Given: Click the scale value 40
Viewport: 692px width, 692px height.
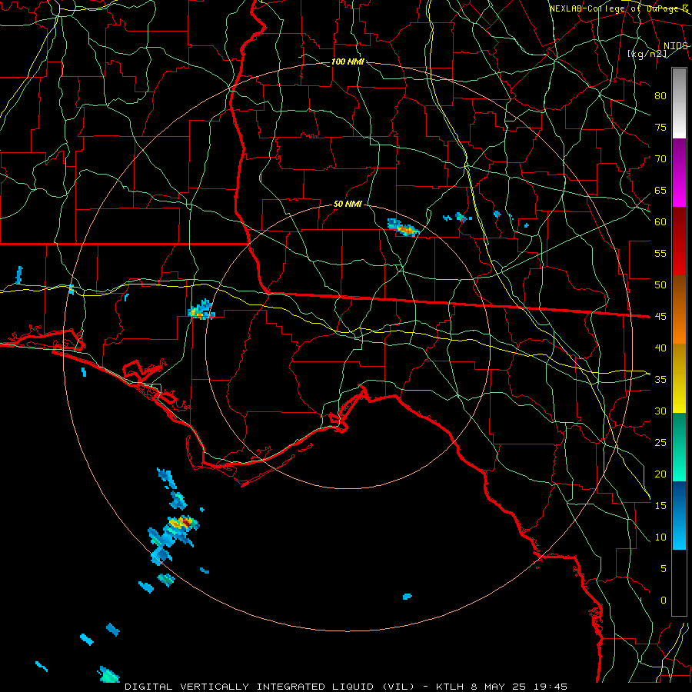Looking at the screenshot, I should click(660, 348).
